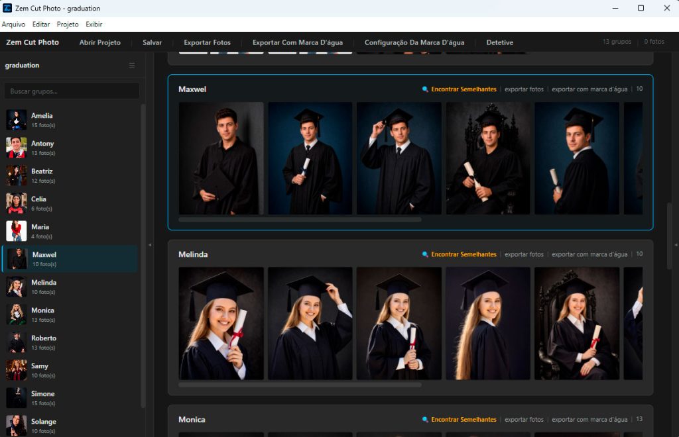Screen dimensions: 679x437
Task: Click the 0 fotos counter
Action: (x=654, y=42)
